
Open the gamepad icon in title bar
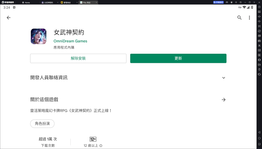click(x=227, y=2)
